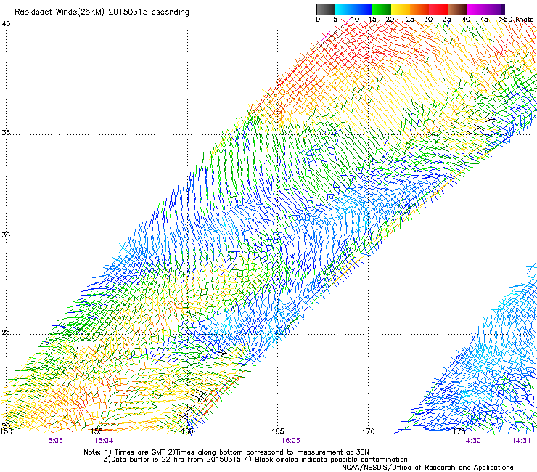Click the latitude label 30
The height and width of the screenshot is (472, 537).
(x=6, y=235)
